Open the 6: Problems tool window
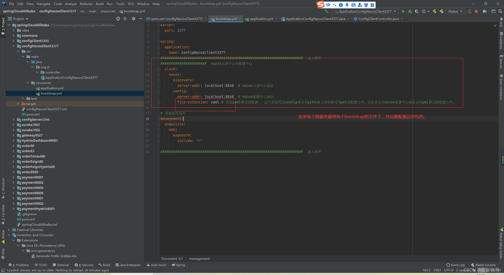Screen dimensions: 504x275 (x=19, y=265)
